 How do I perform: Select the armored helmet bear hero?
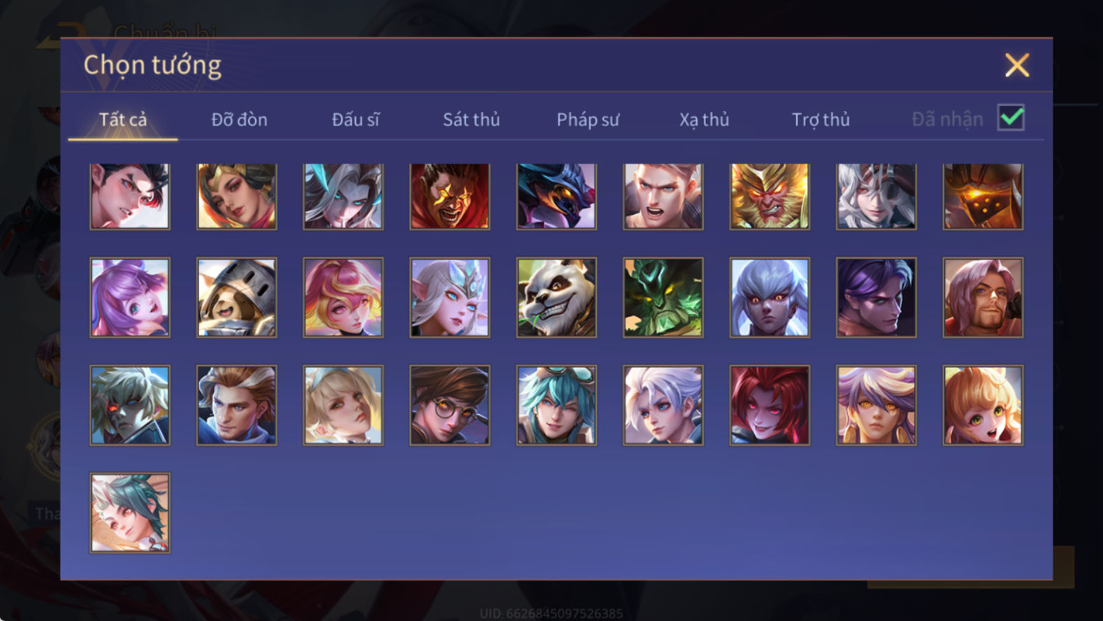point(236,298)
